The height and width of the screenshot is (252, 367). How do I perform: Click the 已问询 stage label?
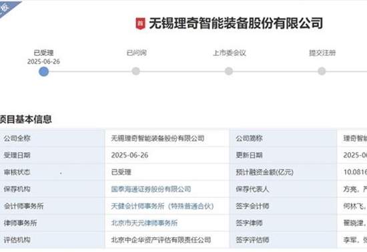point(136,53)
